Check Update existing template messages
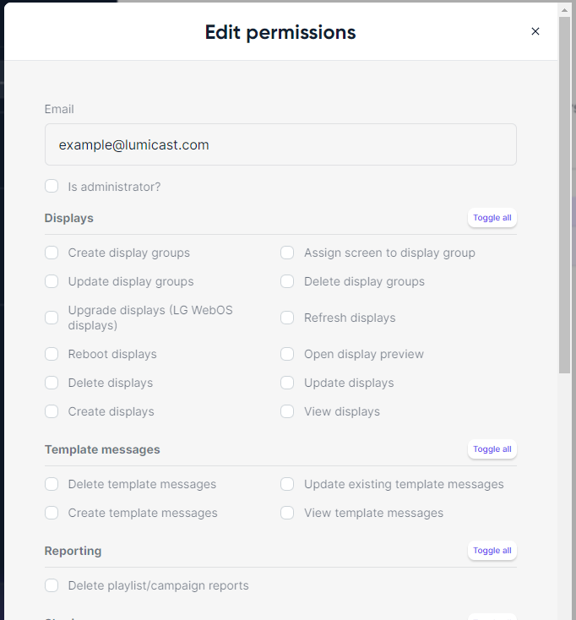This screenshot has height=620, width=576. coord(287,484)
